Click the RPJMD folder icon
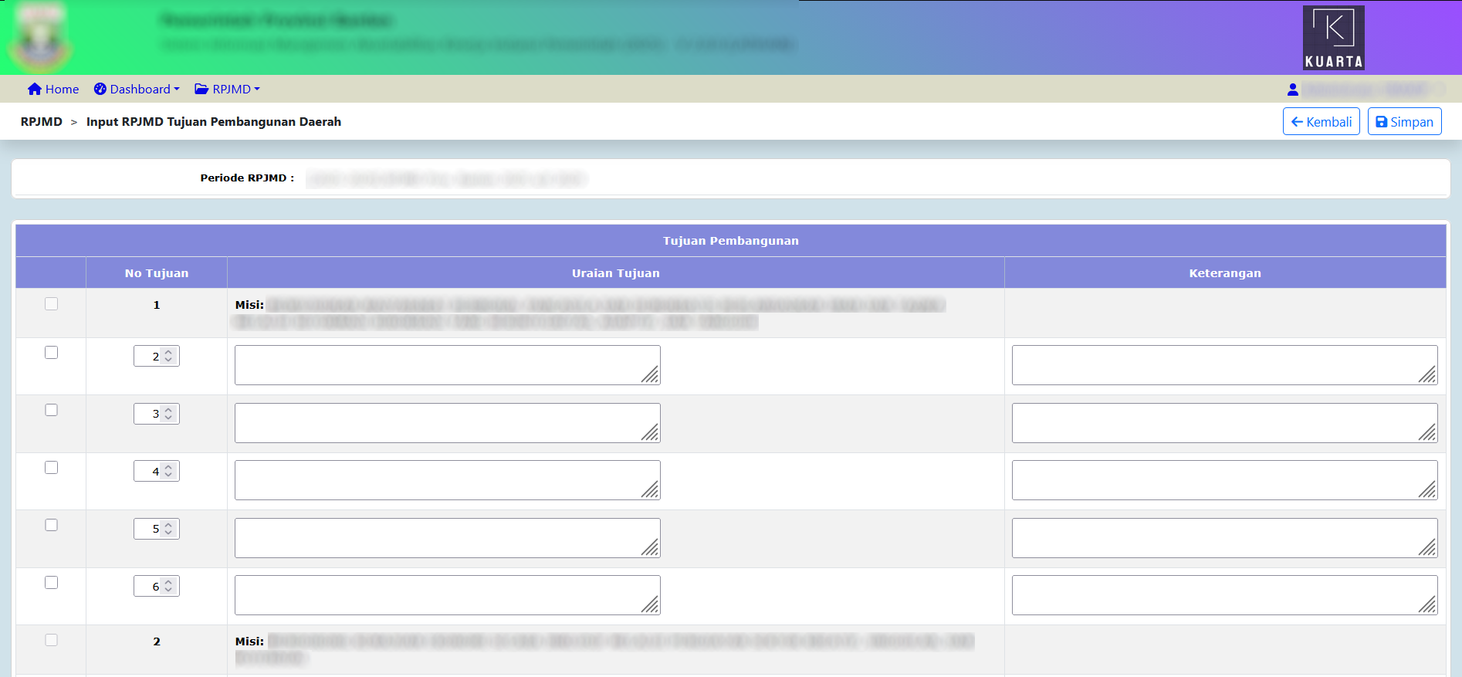 pyautogui.click(x=201, y=90)
